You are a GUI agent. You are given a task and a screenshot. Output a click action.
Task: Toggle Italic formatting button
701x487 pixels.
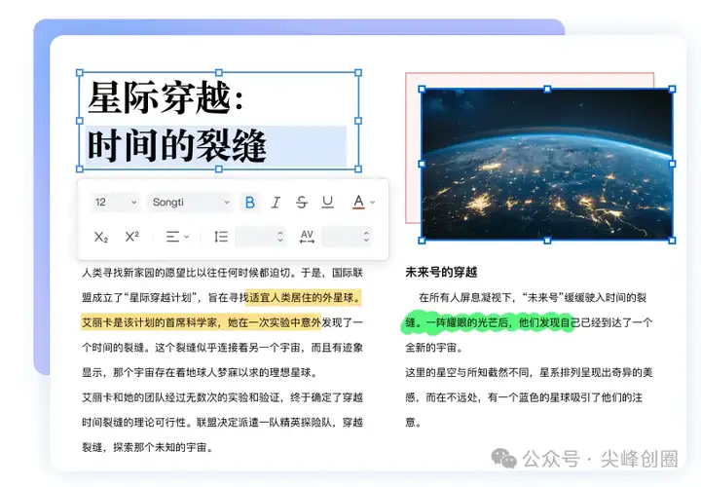click(277, 203)
